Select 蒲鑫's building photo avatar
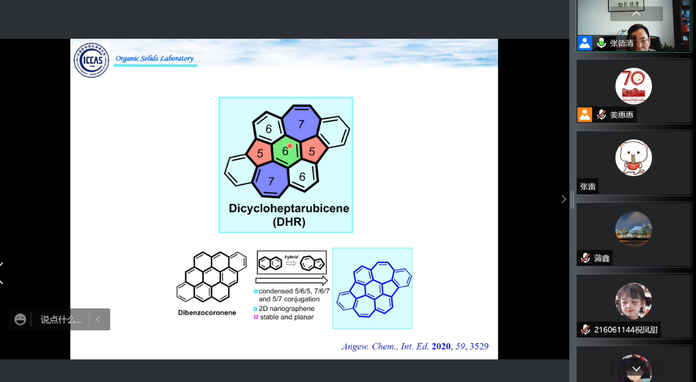Image resolution: width=696 pixels, height=382 pixels. 633,229
